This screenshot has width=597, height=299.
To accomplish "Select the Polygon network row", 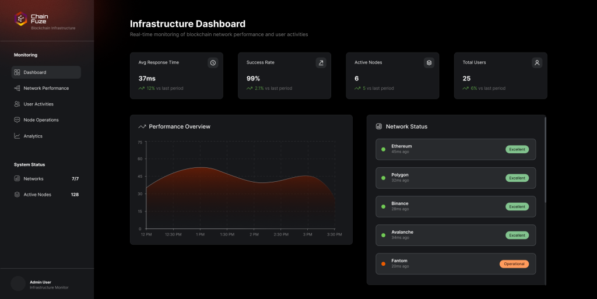I will click(443, 178).
